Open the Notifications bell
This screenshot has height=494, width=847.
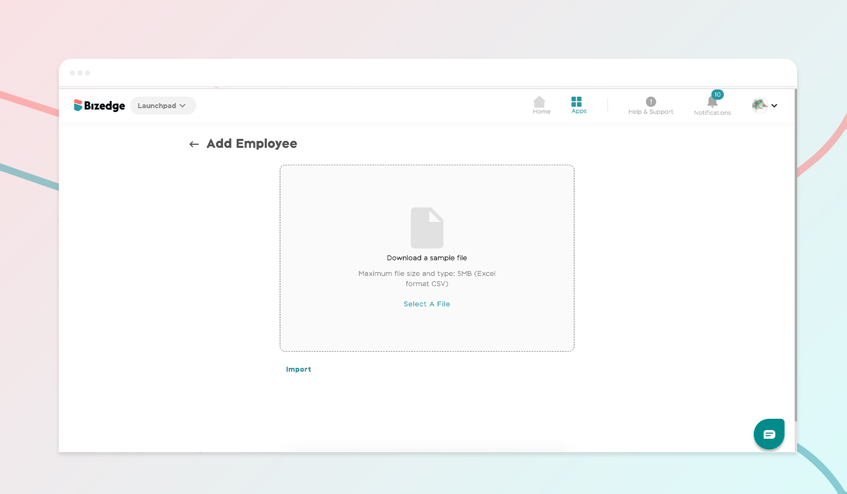(712, 103)
